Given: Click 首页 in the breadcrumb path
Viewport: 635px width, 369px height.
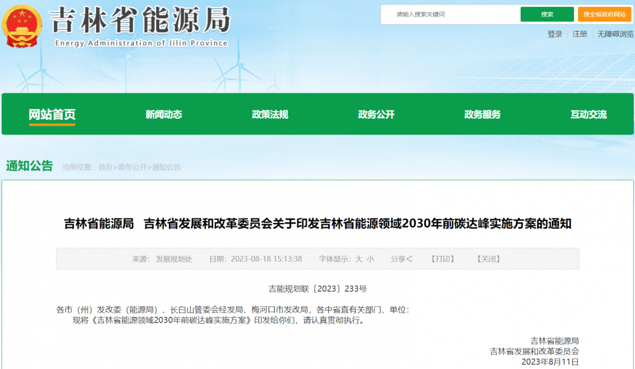Looking at the screenshot, I should (x=105, y=167).
